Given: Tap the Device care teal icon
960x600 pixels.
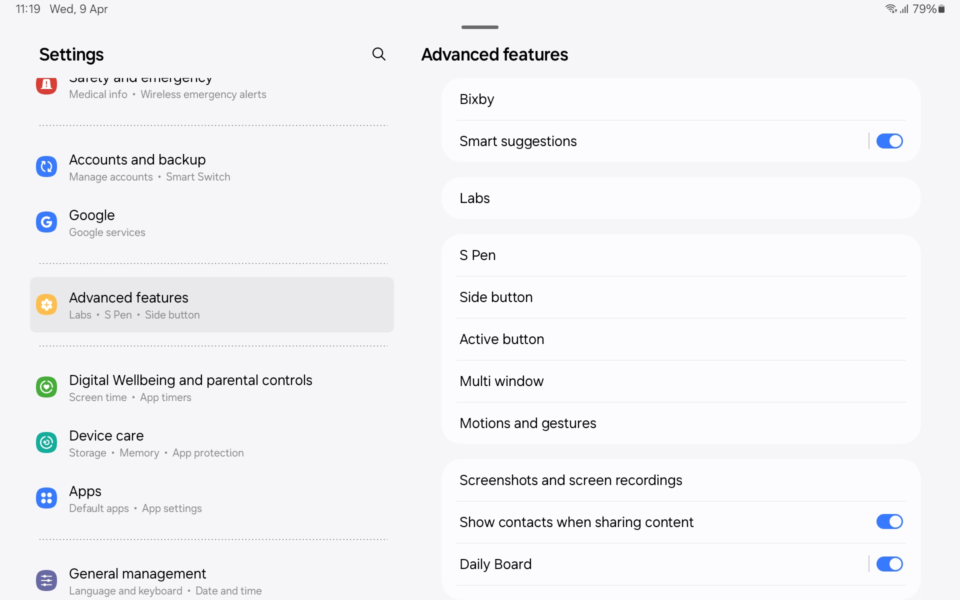Looking at the screenshot, I should 46,442.
